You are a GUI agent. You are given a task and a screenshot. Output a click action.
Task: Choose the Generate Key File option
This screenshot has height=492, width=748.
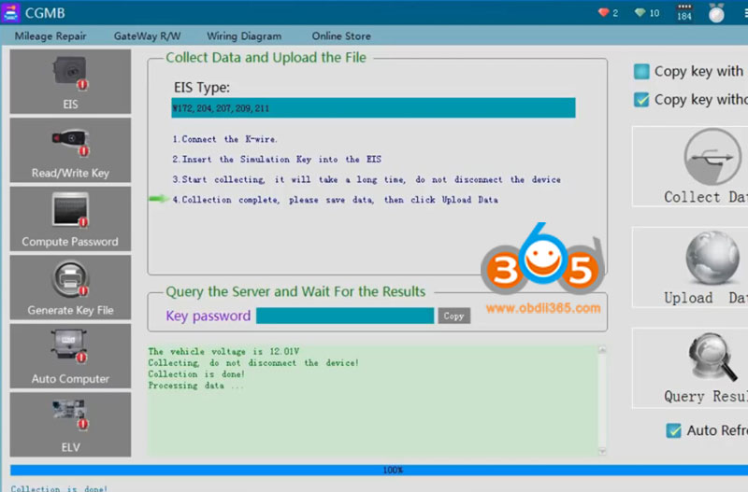(70, 288)
